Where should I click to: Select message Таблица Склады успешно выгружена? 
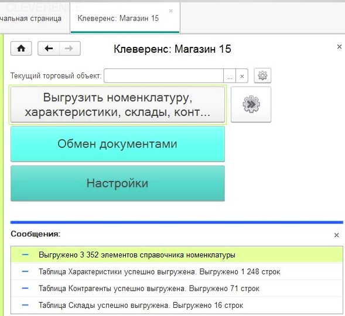[x=177, y=305]
